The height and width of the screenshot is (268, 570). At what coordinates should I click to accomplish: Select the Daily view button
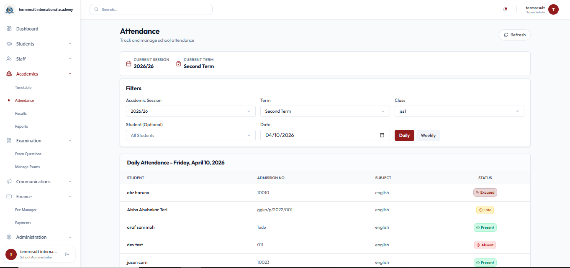pos(404,135)
